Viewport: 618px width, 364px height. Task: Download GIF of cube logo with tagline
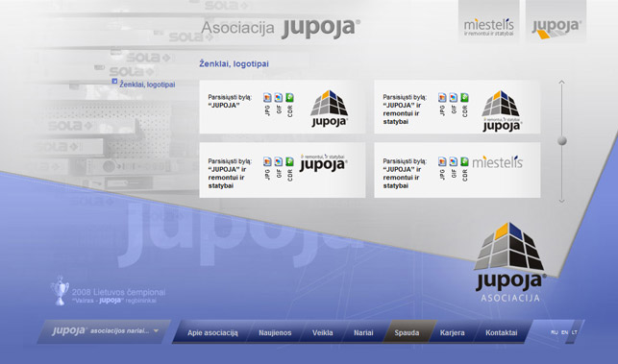[x=454, y=98]
